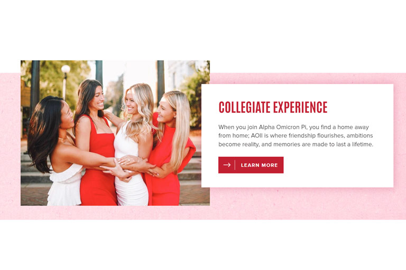Click the AOII abbreviation in the paragraph

[257, 136]
